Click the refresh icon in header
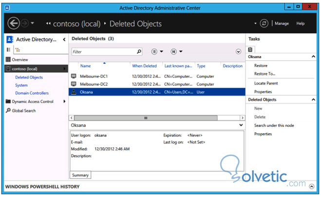The image size is (321, 197). [264, 23]
